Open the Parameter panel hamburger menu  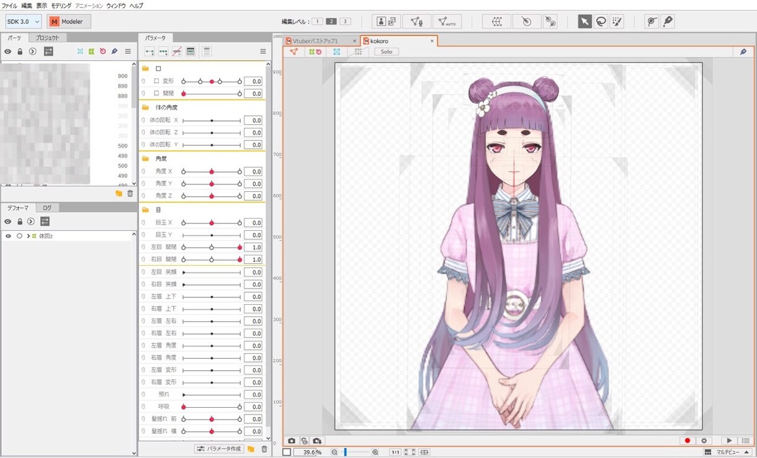tap(262, 52)
